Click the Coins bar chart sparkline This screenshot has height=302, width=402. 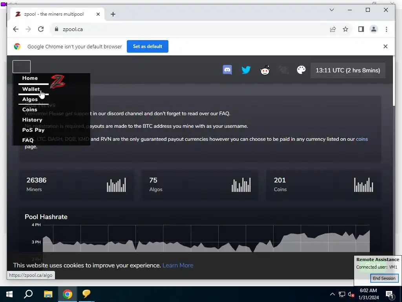tap(364, 185)
